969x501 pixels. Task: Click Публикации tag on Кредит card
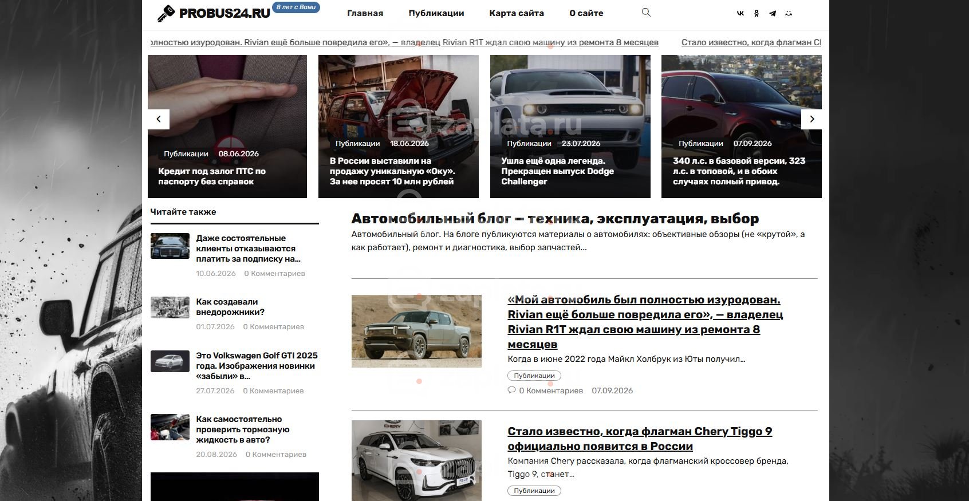click(x=186, y=154)
